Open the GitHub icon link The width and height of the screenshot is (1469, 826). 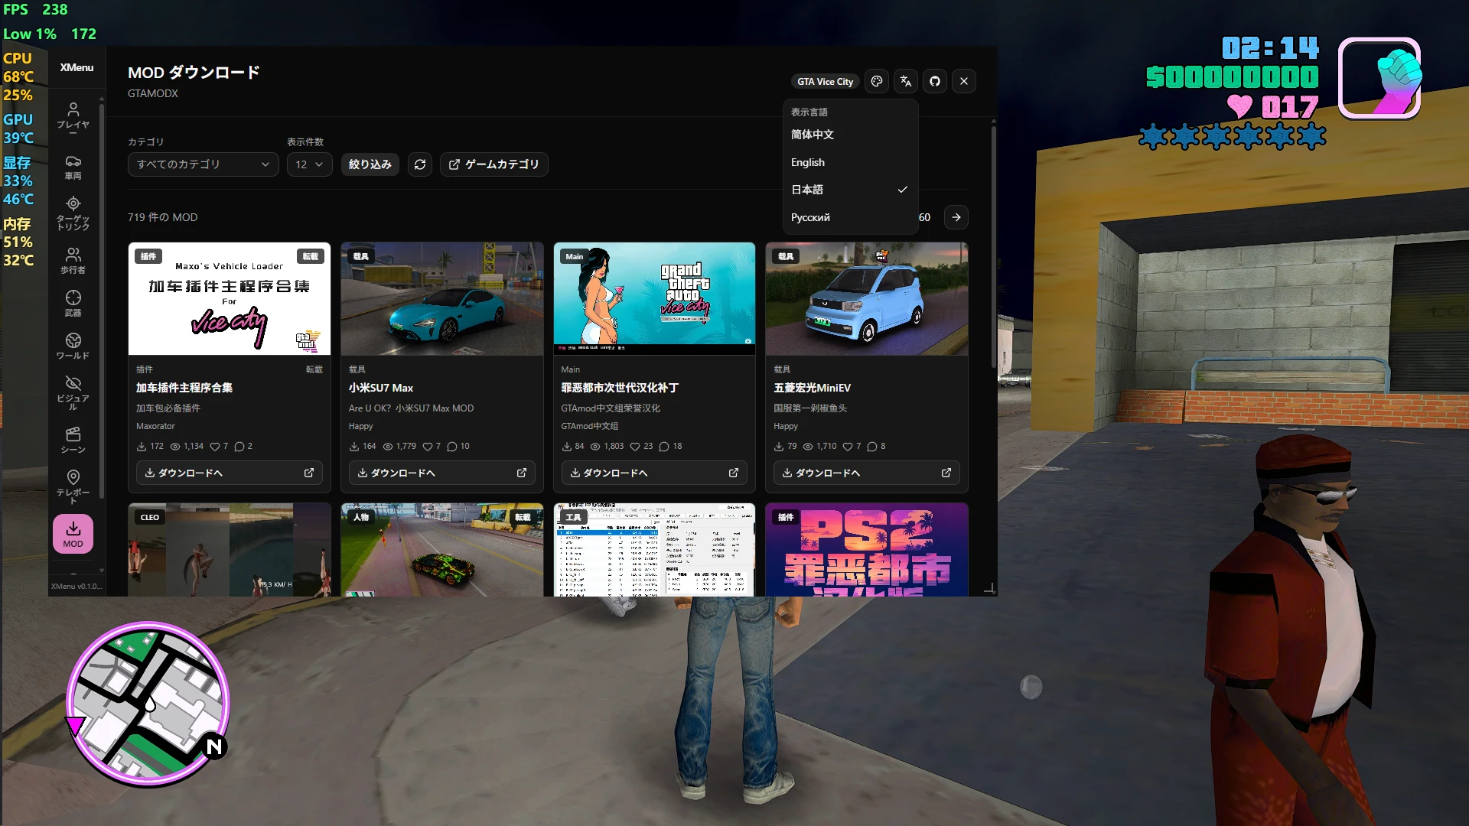[935, 81]
